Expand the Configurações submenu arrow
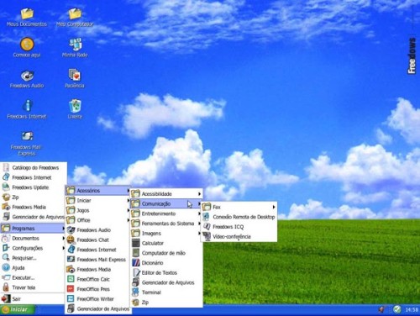The image size is (420, 316). pyautogui.click(x=63, y=248)
